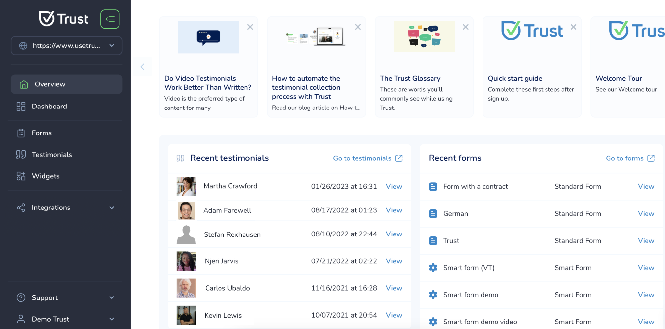
Task: View 'Smart form (VT)'
Action: tap(646, 268)
